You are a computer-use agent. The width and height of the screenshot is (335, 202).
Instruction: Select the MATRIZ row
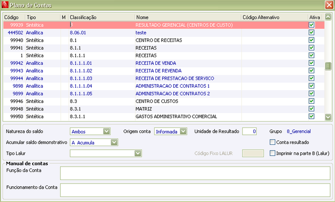[x=163, y=109]
